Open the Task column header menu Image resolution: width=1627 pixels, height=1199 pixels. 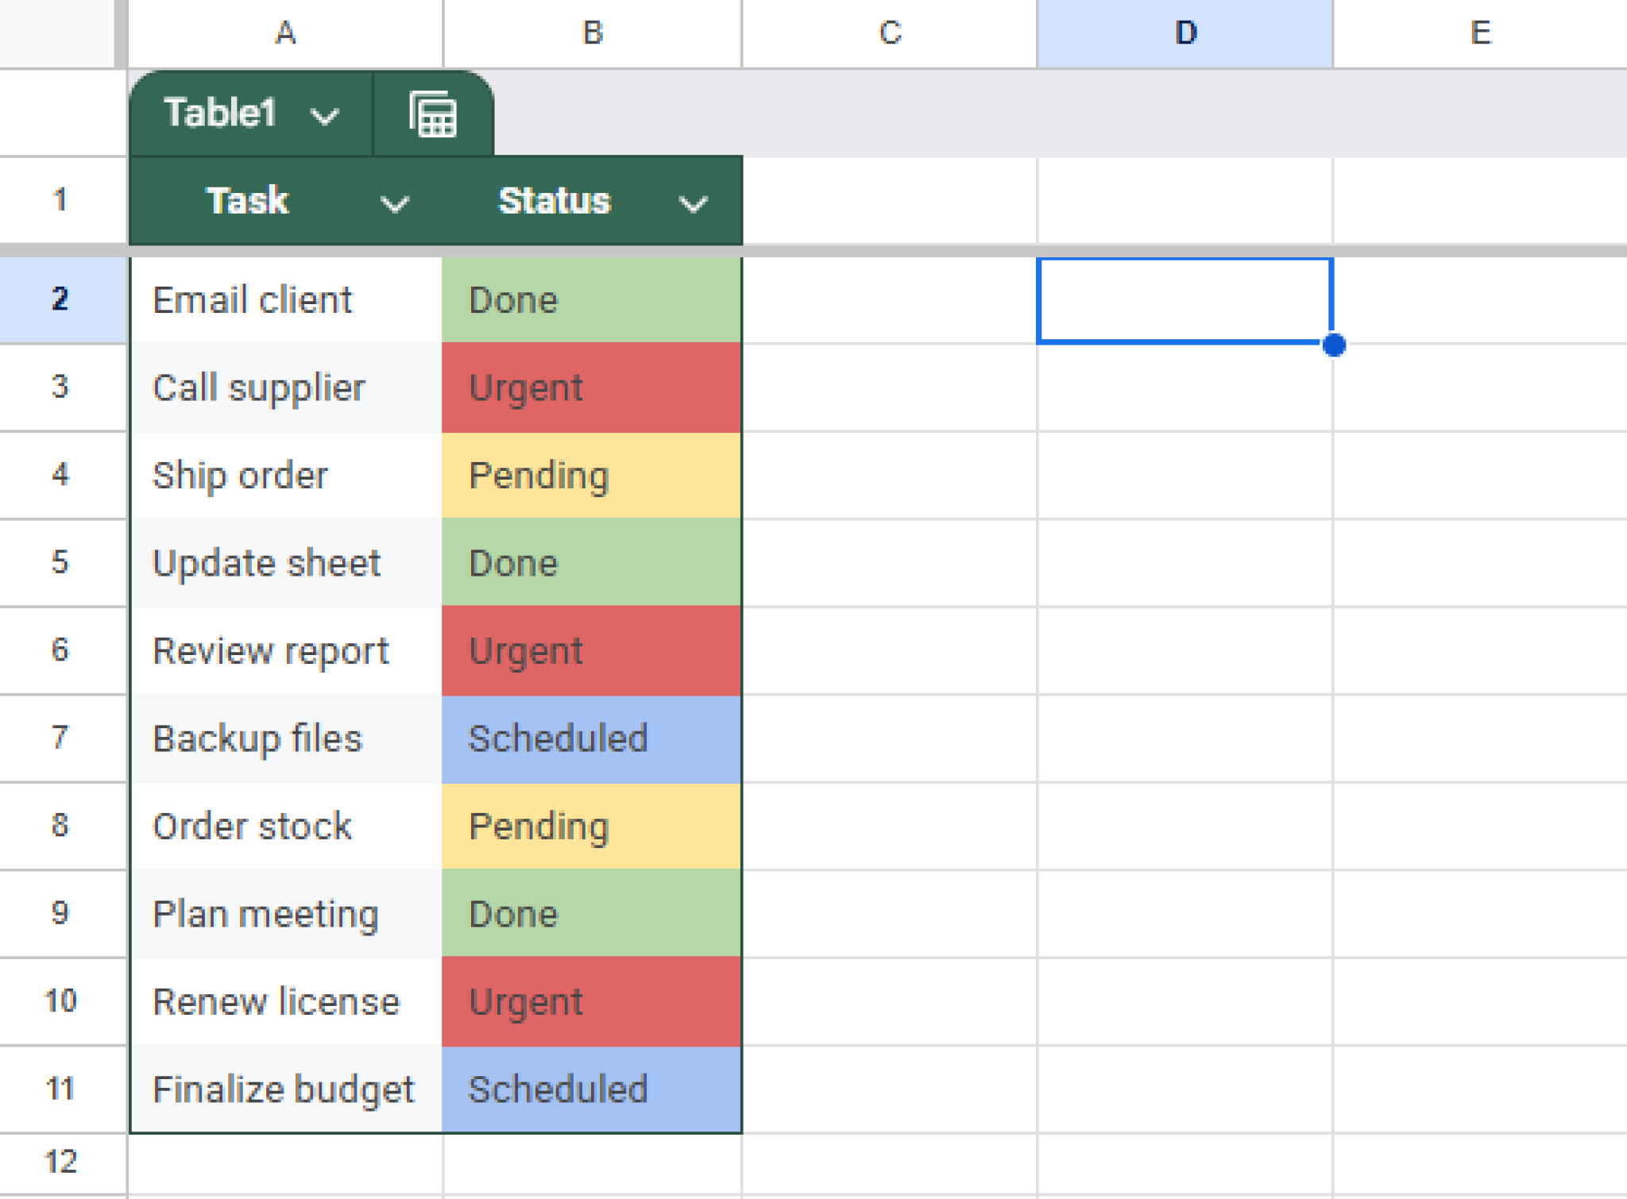coord(393,202)
